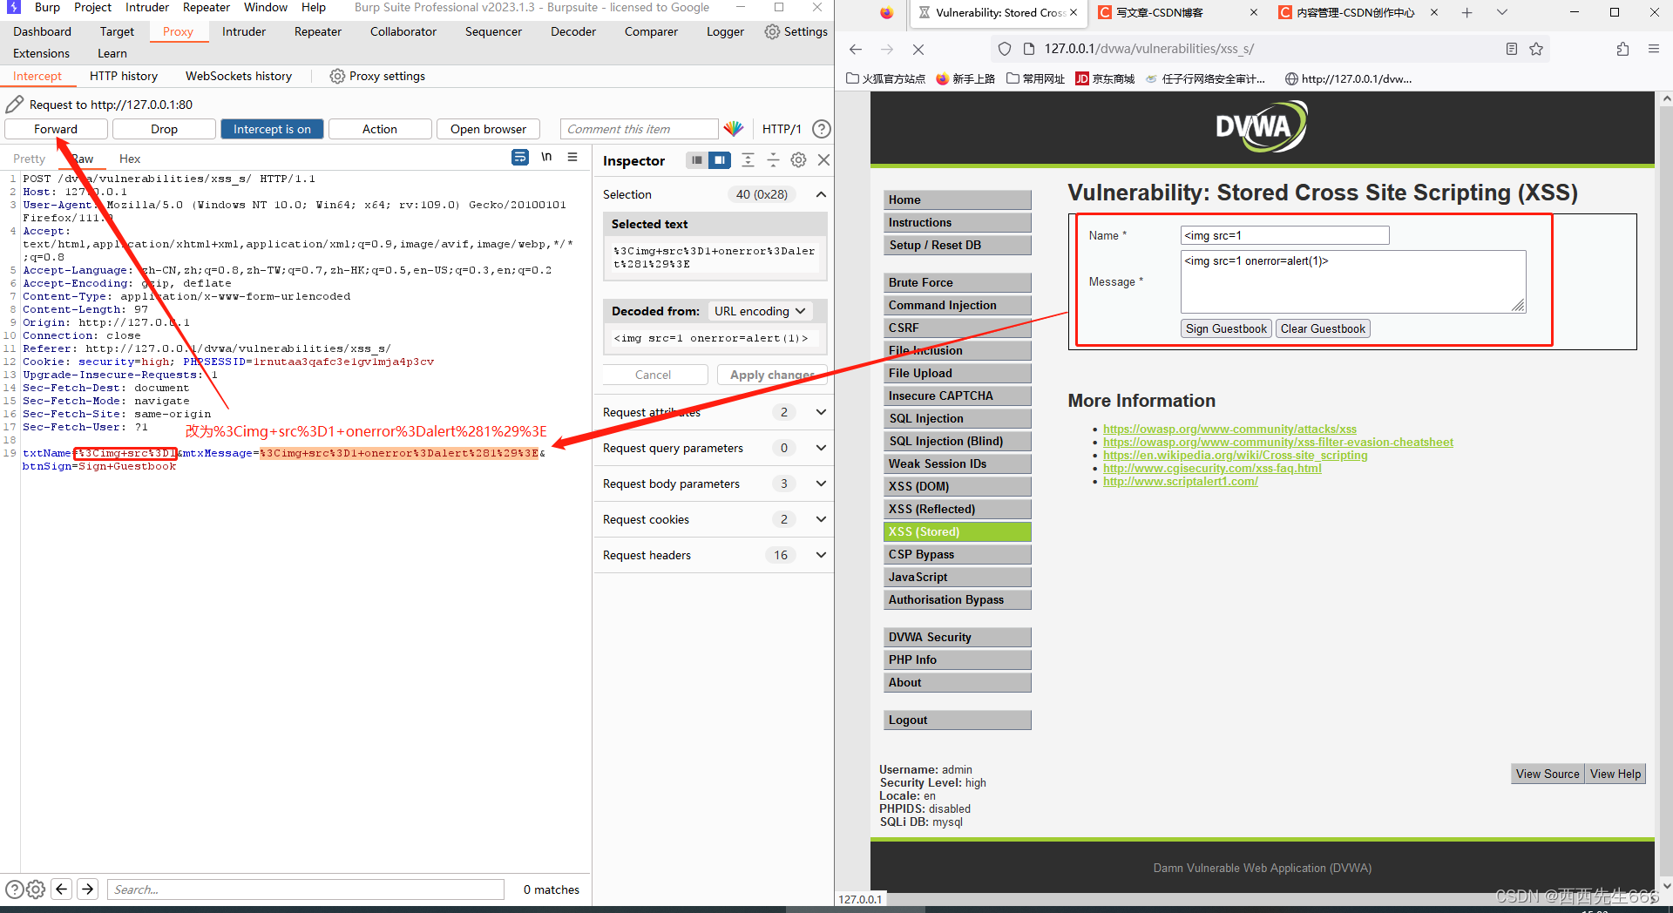
Task: Stop loading page in Firefox
Action: click(x=918, y=50)
